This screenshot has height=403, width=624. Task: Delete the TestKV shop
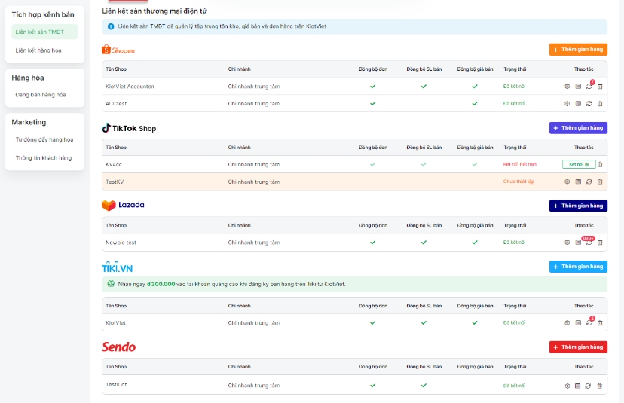pyautogui.click(x=600, y=182)
